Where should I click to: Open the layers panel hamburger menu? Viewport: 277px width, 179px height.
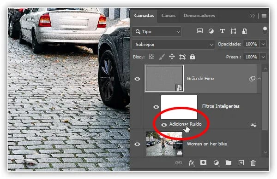click(x=264, y=16)
